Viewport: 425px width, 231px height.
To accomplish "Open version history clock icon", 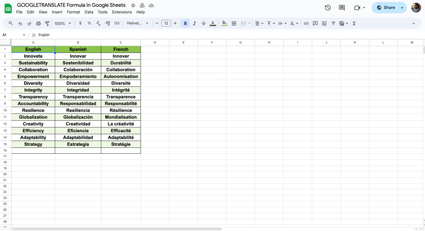I will [x=328, y=8].
